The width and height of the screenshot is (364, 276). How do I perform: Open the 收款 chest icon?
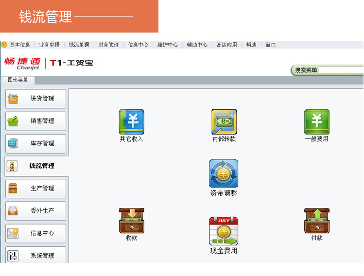(131, 221)
